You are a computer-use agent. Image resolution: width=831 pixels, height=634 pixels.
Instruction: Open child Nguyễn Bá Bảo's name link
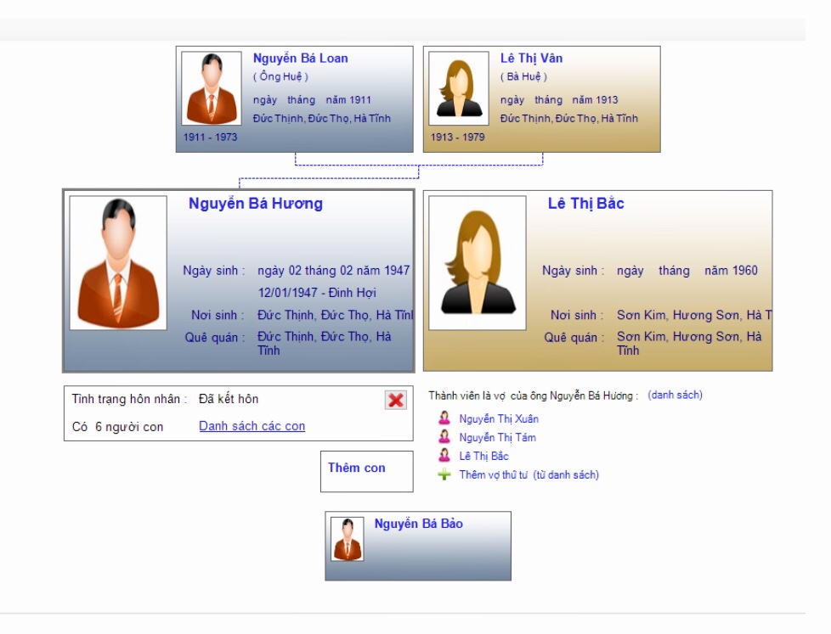419,524
